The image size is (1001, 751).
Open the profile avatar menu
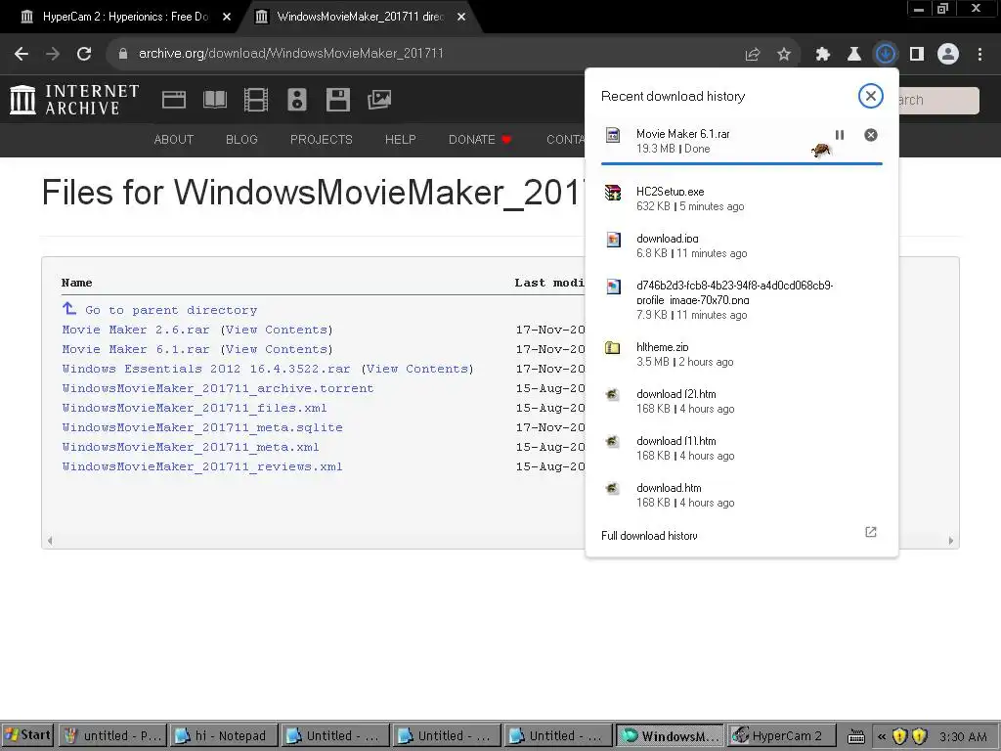click(x=948, y=55)
